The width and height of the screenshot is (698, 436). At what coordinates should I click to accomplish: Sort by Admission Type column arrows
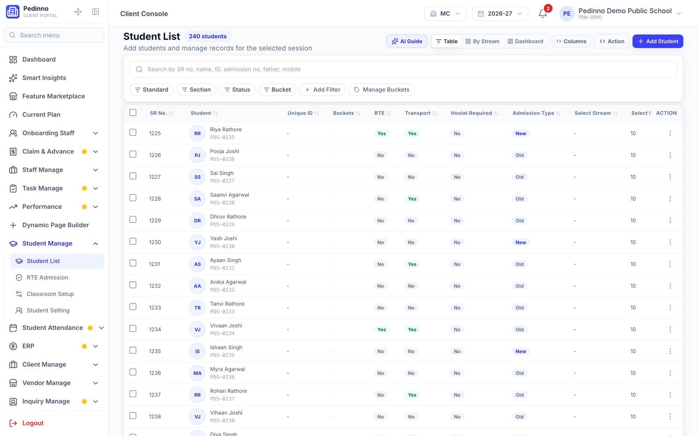pos(558,113)
